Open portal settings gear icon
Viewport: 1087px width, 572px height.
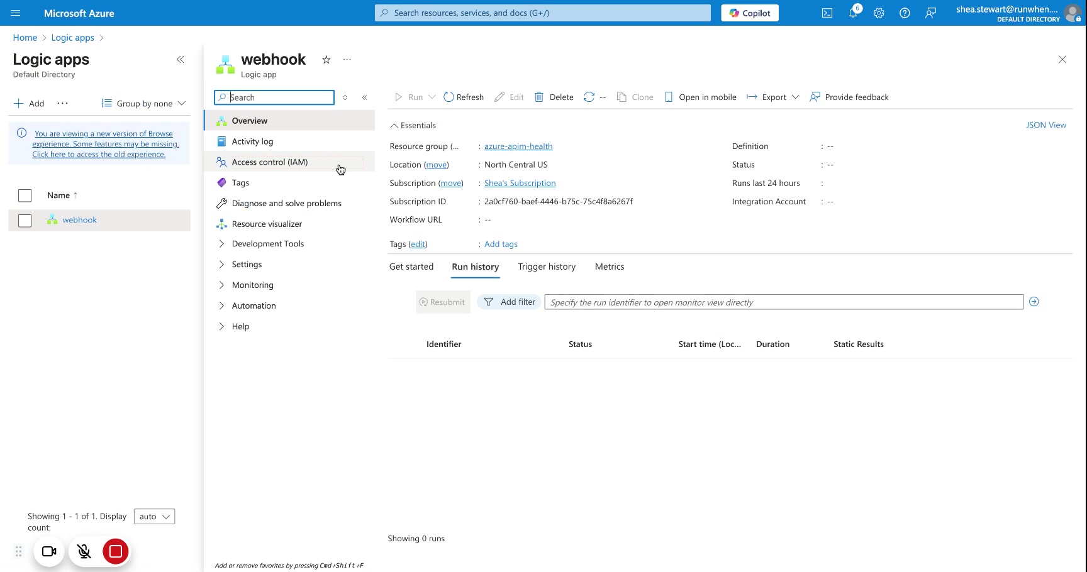(x=879, y=13)
